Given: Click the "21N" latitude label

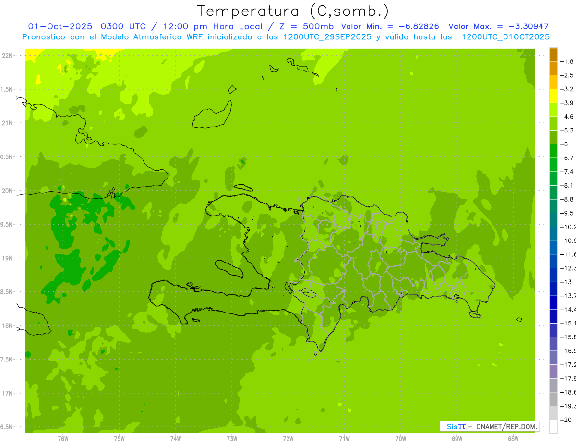Looking at the screenshot, I should point(7,123).
